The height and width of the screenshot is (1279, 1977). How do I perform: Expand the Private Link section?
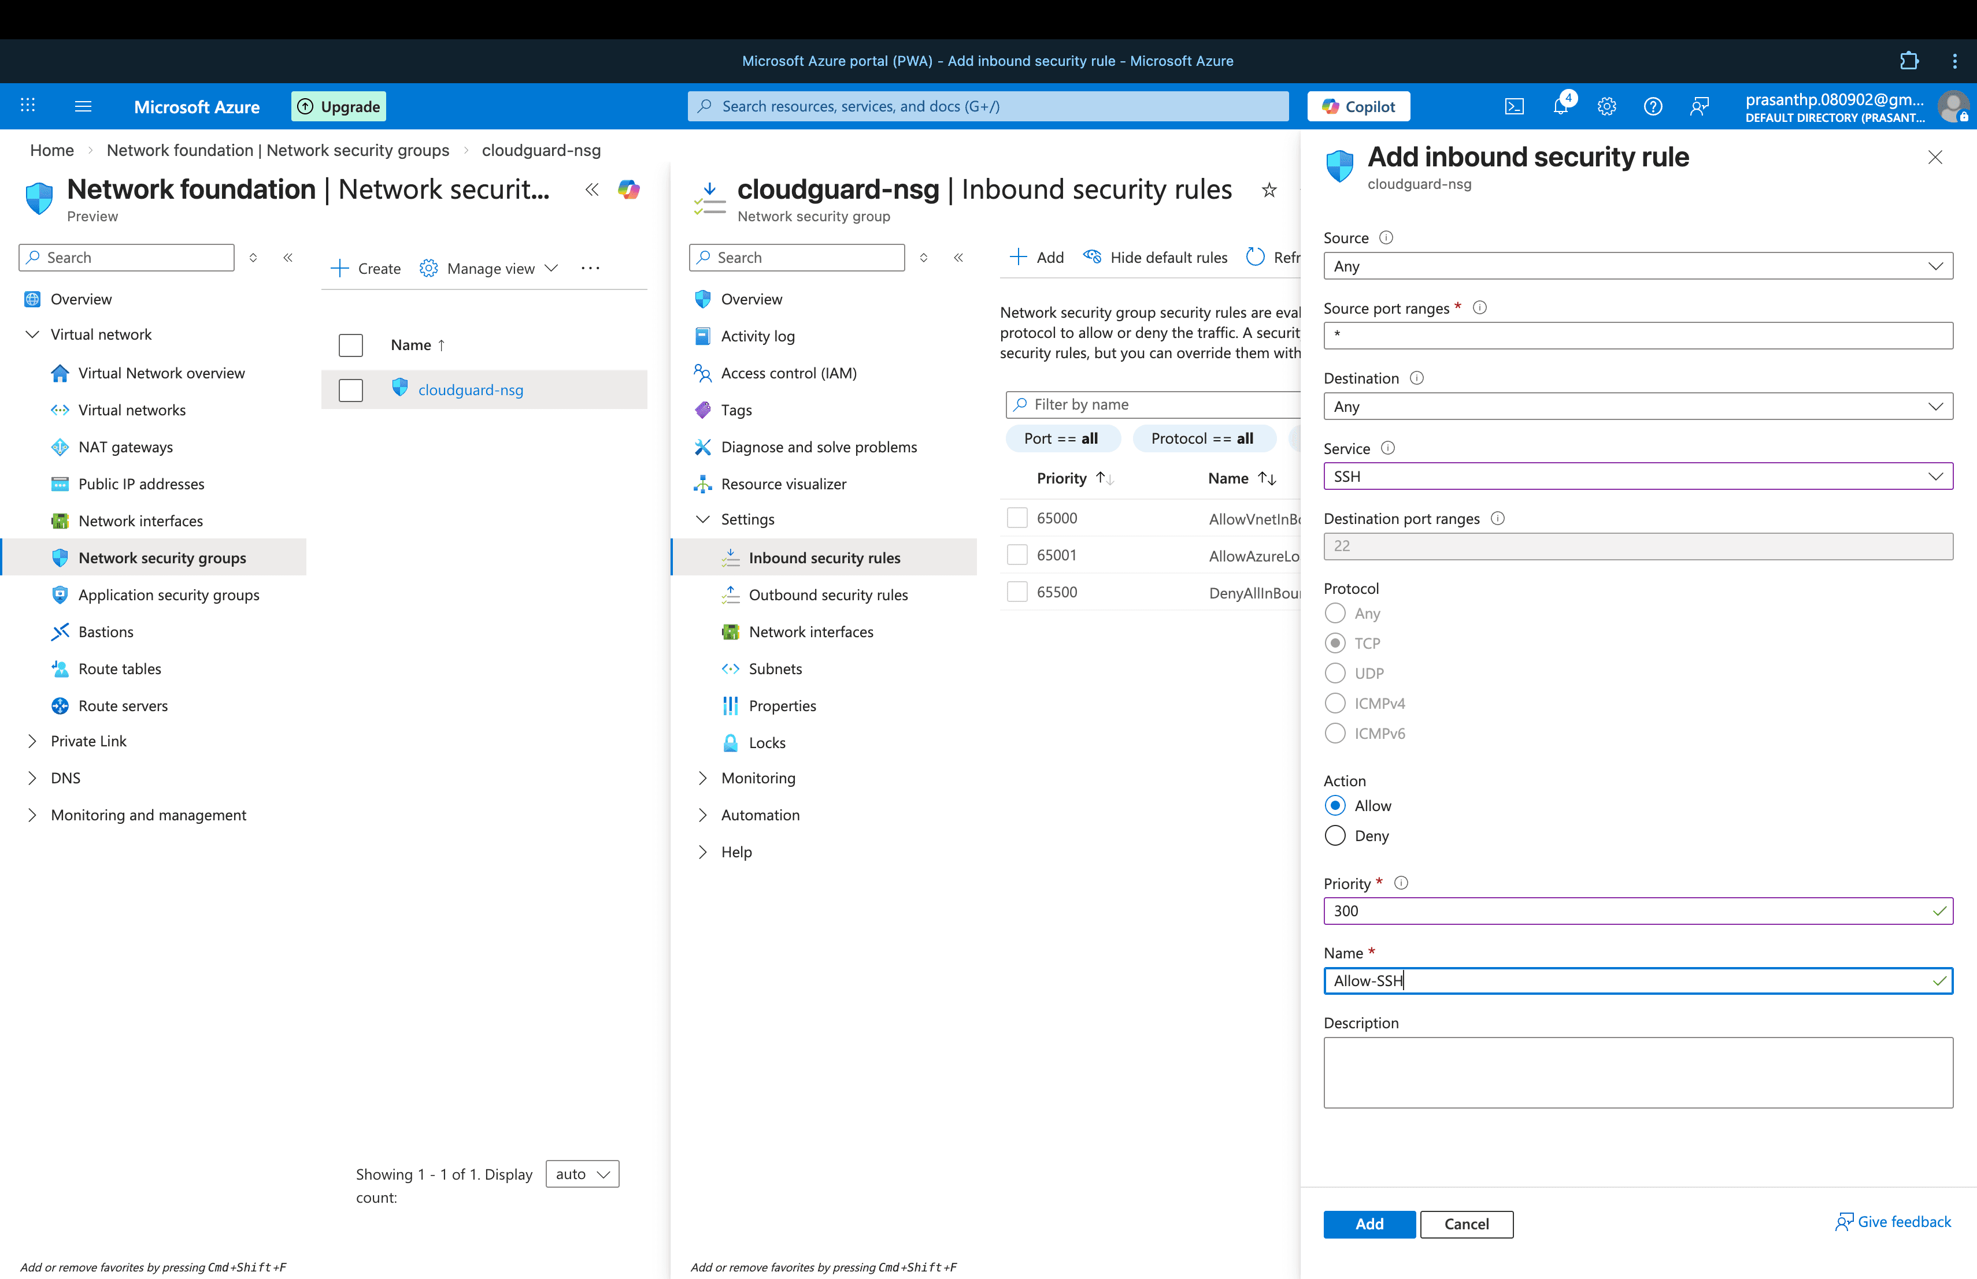click(32, 741)
